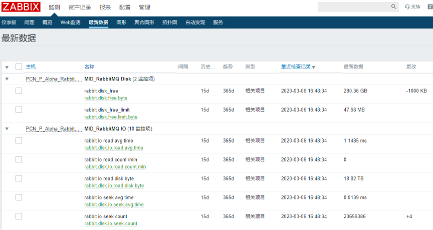Click the 更改 column header
Image resolution: width=433 pixels, height=230 pixels.
point(411,66)
